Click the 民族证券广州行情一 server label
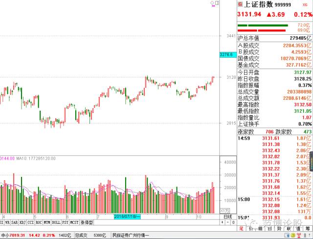313x239 pixels. [131, 235]
